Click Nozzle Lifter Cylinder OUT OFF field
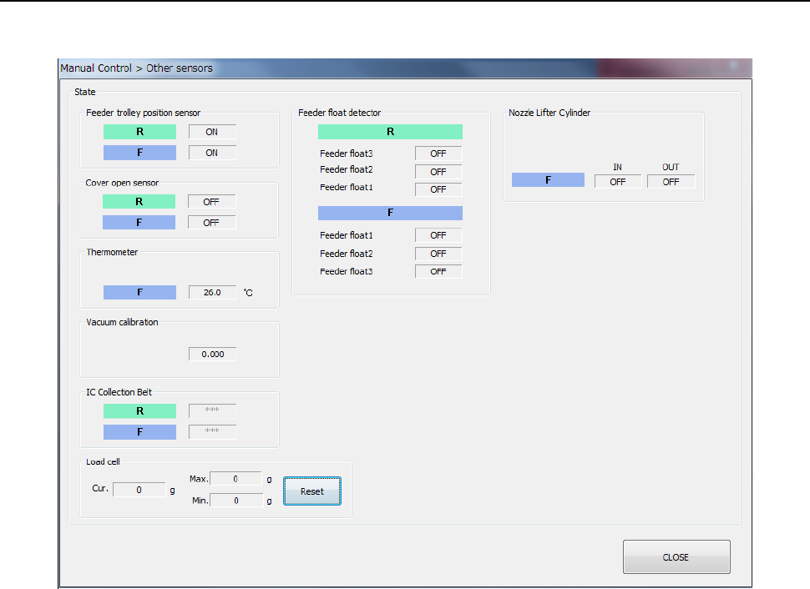The image size is (810, 589). tap(671, 182)
